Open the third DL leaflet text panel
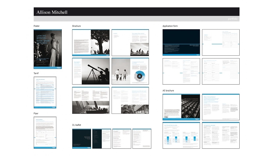The width and height of the screenshot is (273, 156). click(x=122, y=139)
